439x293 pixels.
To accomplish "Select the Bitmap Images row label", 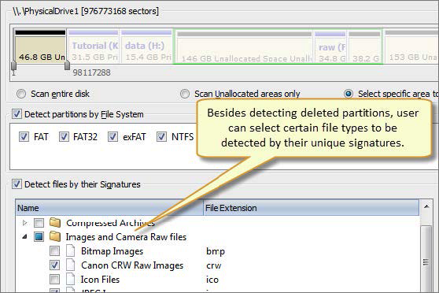I will click(x=112, y=251).
